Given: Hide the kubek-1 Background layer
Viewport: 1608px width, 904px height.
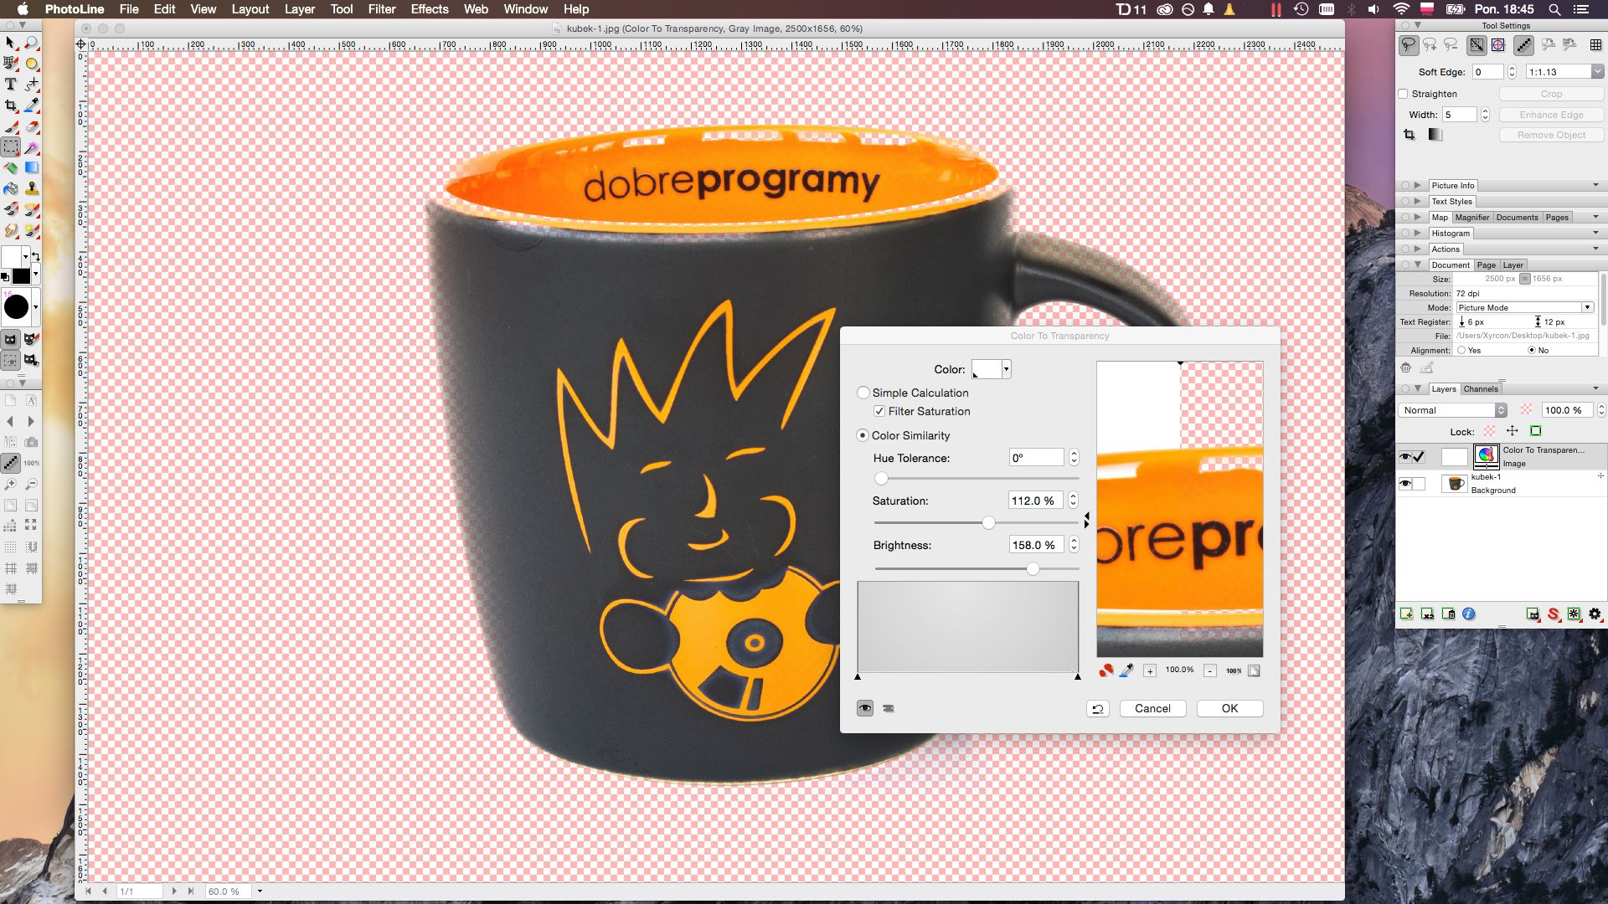Looking at the screenshot, I should click(x=1405, y=484).
